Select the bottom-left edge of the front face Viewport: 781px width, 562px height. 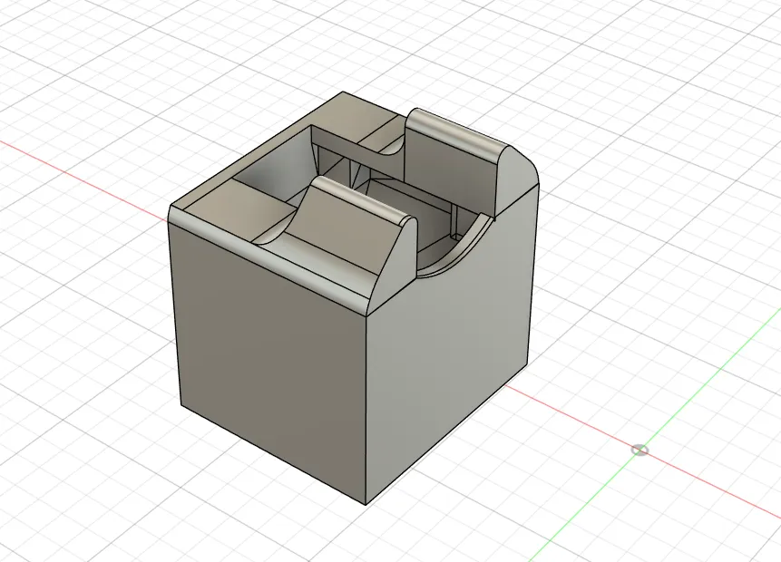pos(273,454)
